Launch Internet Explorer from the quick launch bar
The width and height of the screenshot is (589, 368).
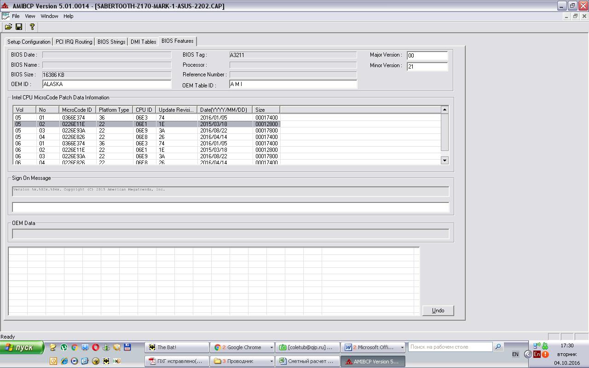click(x=64, y=361)
